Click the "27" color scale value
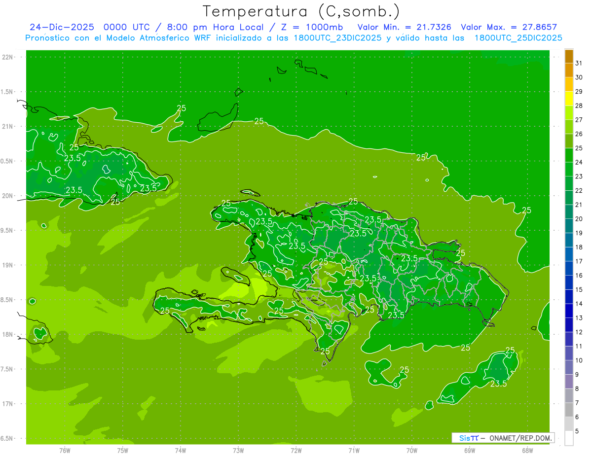Viewport: 592px width, 457px height. 579,120
